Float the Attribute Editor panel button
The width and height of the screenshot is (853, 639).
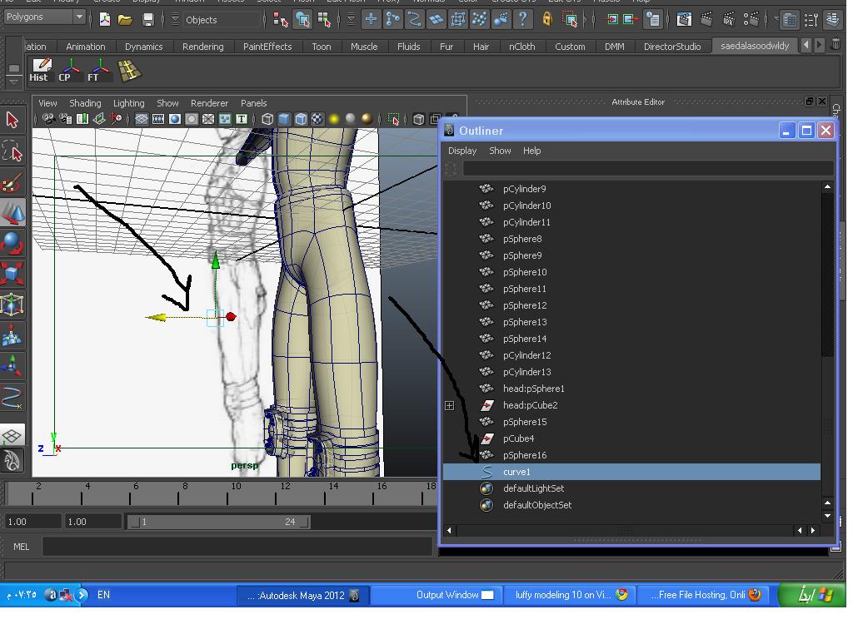tap(809, 102)
